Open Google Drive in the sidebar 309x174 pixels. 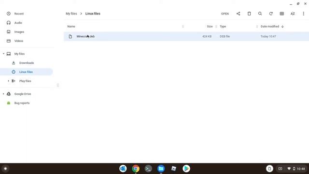[x=23, y=94]
